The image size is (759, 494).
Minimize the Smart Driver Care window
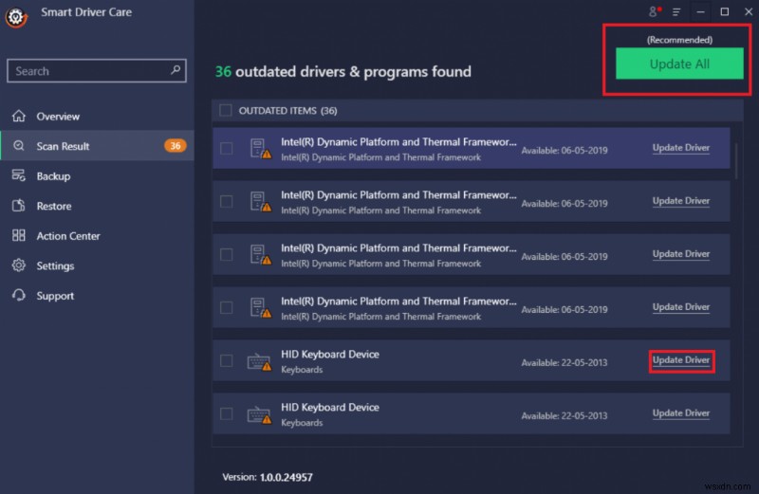700,11
